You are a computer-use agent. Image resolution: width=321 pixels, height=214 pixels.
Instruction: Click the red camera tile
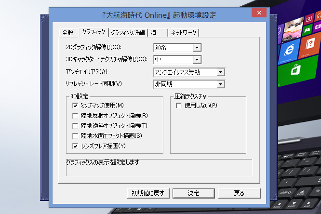(x=309, y=19)
